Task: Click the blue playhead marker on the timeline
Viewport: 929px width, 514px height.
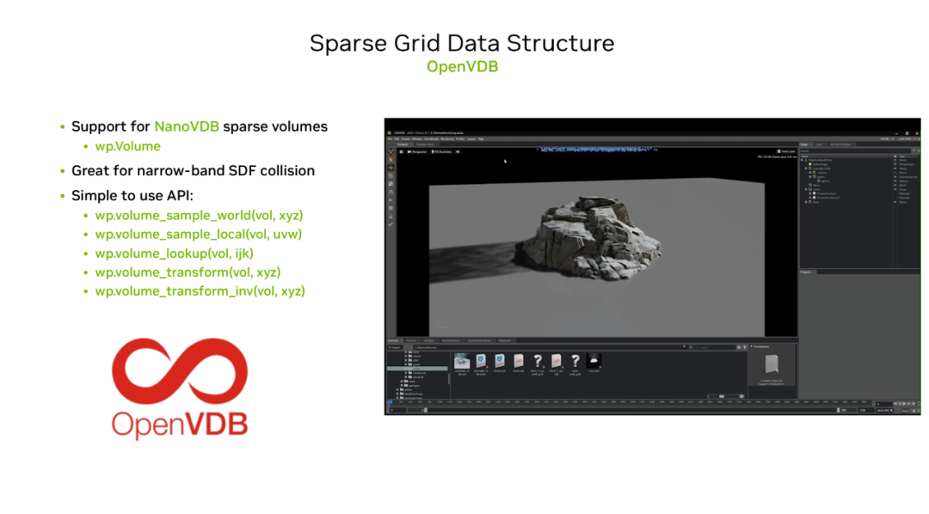Action: [391, 402]
